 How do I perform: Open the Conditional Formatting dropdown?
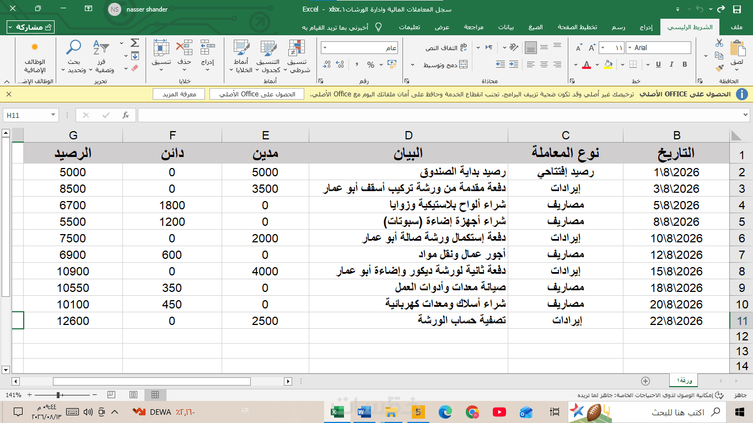(297, 57)
